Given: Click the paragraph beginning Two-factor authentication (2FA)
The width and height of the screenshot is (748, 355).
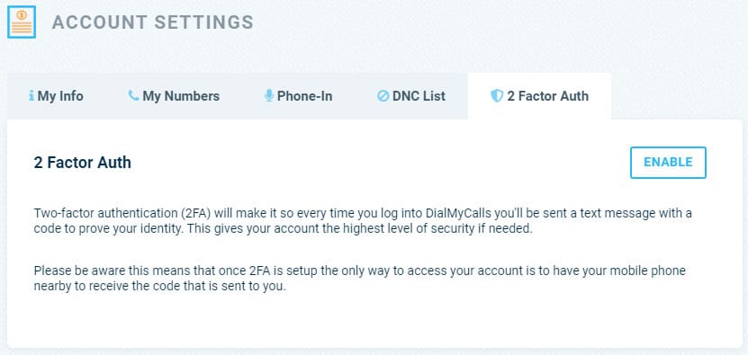Looking at the screenshot, I should tap(363, 221).
